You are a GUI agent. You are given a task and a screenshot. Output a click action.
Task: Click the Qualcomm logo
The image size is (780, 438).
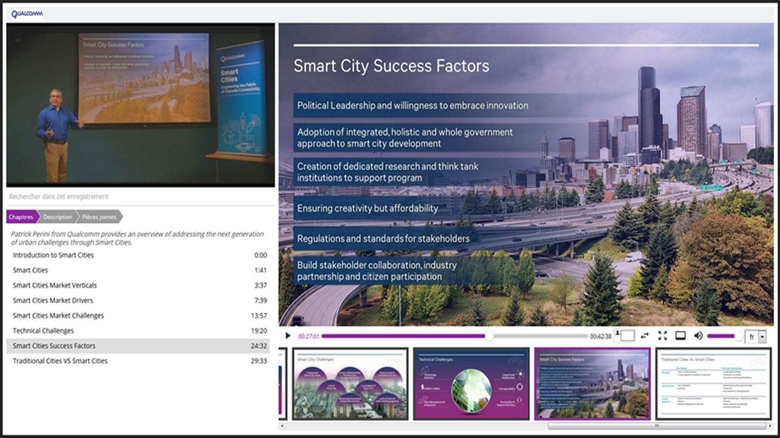[27, 14]
